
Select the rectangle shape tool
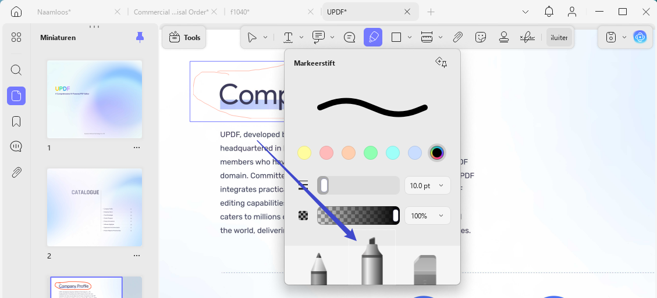point(396,37)
